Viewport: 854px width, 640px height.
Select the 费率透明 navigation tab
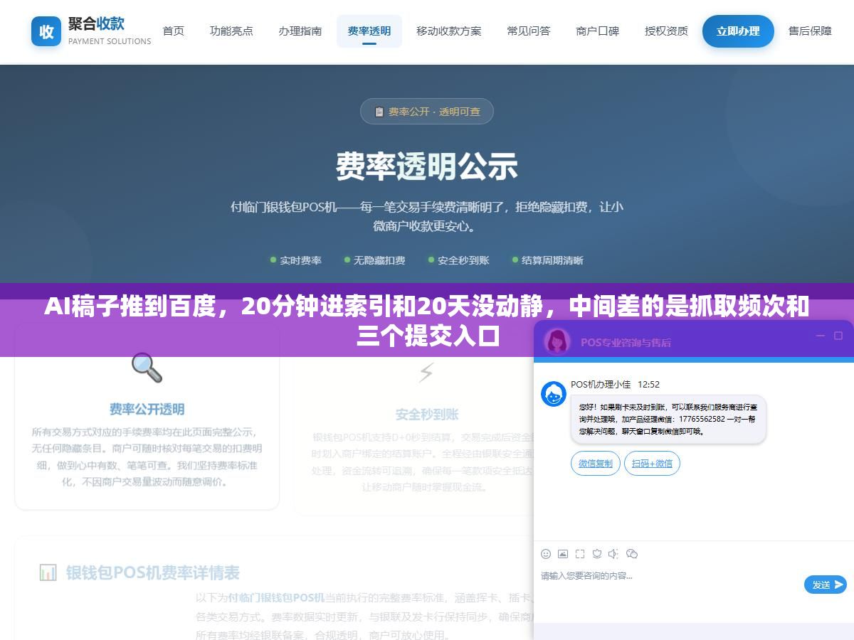tap(369, 31)
